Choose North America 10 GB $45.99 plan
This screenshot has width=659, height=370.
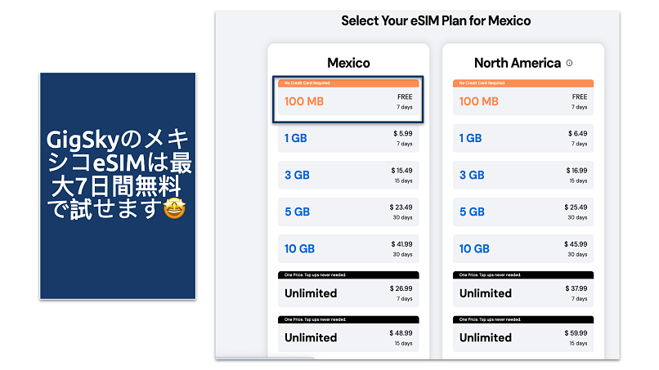coord(523,248)
